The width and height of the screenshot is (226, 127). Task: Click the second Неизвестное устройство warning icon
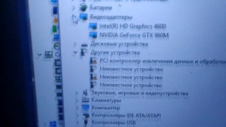tap(94, 77)
